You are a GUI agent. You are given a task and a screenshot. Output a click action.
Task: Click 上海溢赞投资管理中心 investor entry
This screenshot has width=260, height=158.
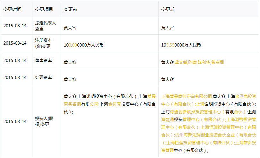pyautogui.click(x=241, y=119)
